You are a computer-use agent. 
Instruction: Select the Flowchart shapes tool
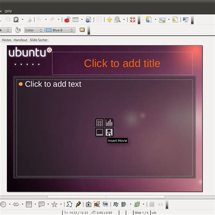29,205
